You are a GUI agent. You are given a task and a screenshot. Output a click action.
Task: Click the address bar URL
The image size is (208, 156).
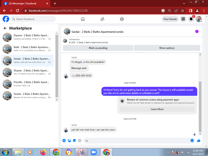(x=58, y=11)
